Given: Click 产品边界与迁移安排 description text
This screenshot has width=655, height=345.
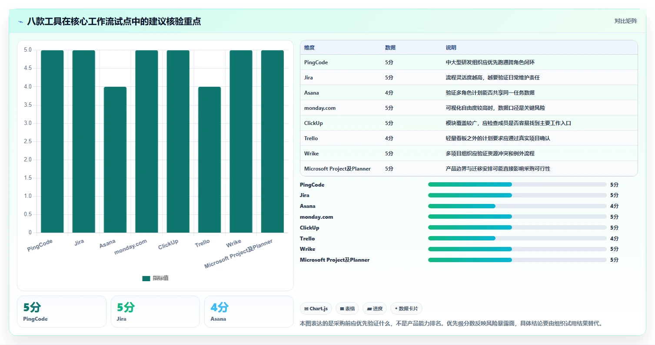Looking at the screenshot, I should [498, 169].
